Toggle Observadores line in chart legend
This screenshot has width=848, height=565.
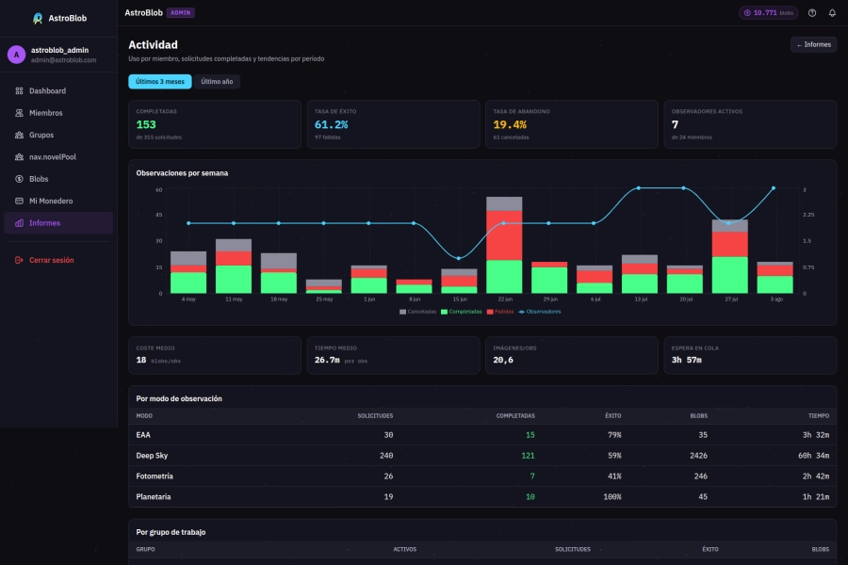pyautogui.click(x=540, y=312)
